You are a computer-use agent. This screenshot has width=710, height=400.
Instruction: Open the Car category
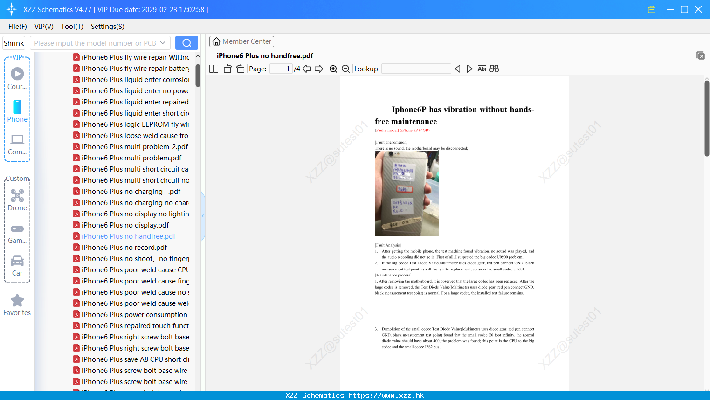(x=17, y=266)
